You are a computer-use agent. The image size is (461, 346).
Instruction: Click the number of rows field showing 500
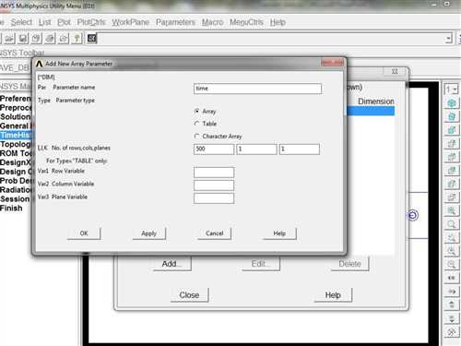point(214,149)
